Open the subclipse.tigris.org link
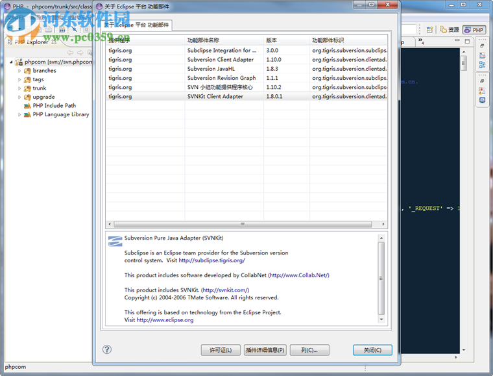This screenshot has width=493, height=376. pos(211,260)
